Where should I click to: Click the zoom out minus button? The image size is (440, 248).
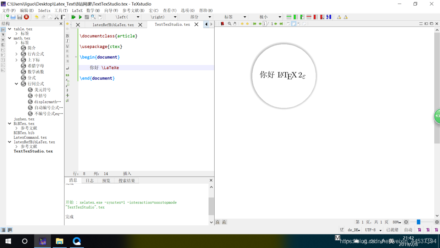406,222
